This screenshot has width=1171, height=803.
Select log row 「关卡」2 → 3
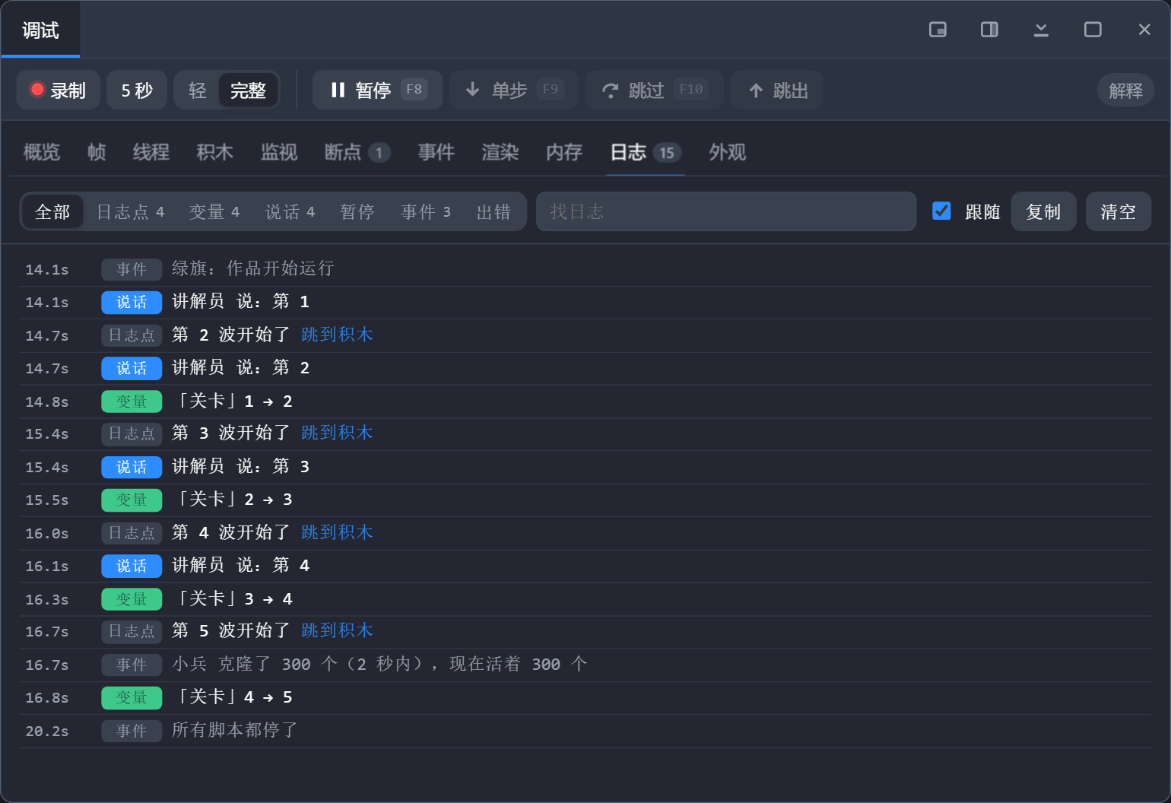pyautogui.click(x=585, y=500)
